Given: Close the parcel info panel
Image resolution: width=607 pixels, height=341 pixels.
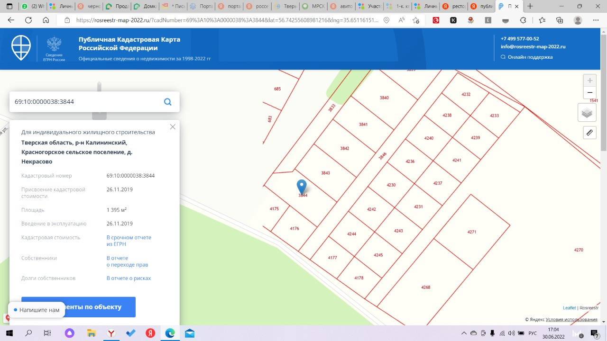Looking at the screenshot, I should pos(173,127).
